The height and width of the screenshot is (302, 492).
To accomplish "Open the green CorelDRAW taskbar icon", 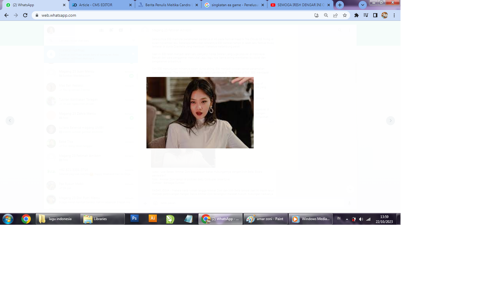I will pyautogui.click(x=170, y=219).
